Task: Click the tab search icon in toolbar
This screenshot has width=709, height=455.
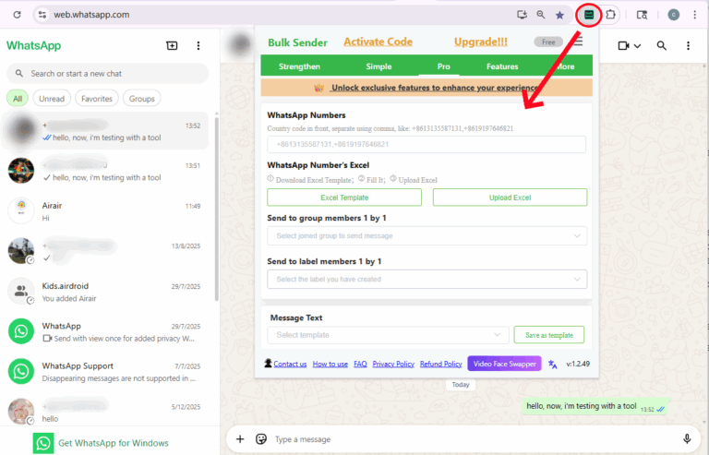Action: point(642,15)
